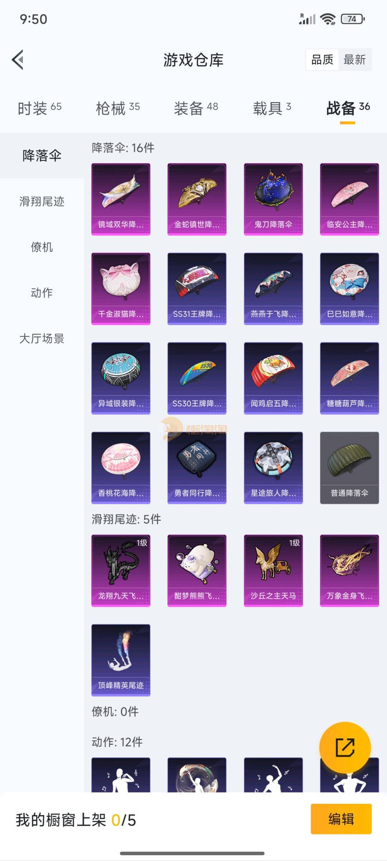Jump to 大厅场景 sidebar category
Viewport: 387px width, 861px height.
pyautogui.click(x=42, y=339)
